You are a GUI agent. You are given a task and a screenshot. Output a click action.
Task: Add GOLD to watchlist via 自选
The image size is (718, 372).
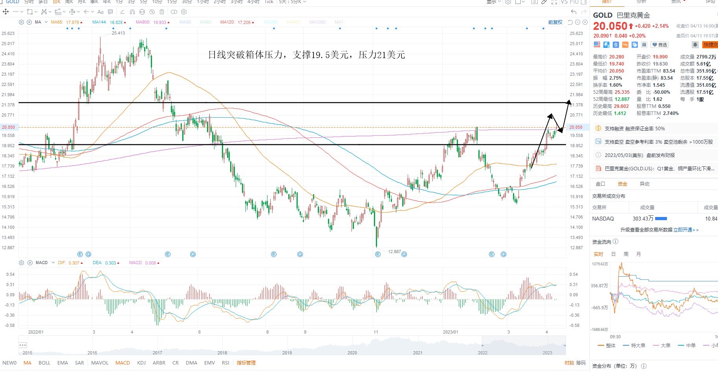point(660,45)
